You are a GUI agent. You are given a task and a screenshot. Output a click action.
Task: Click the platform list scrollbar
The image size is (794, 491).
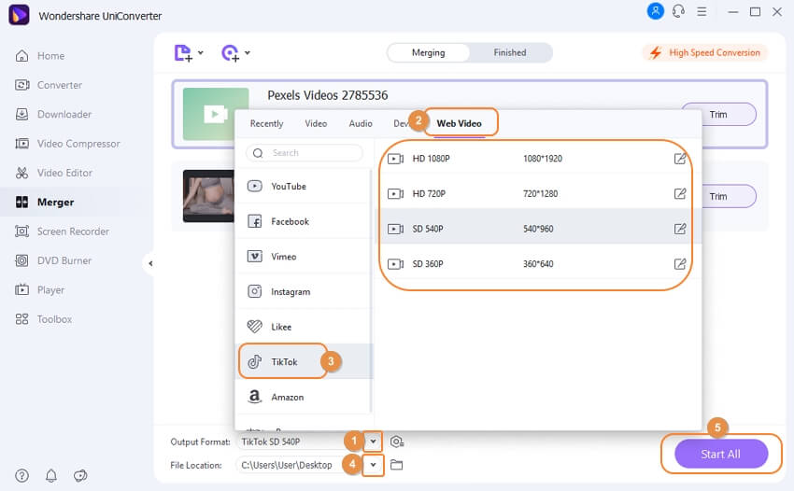[x=371, y=291]
